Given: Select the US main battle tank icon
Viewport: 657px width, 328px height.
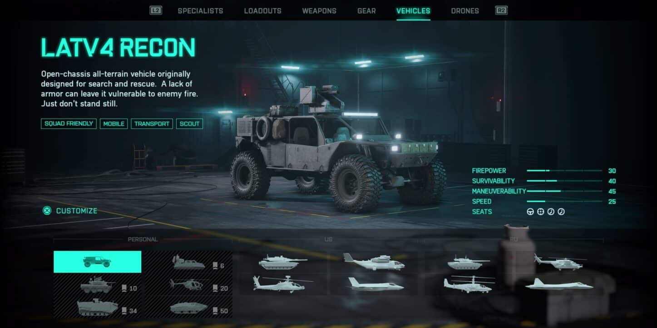Looking at the screenshot, I should coord(283,262).
